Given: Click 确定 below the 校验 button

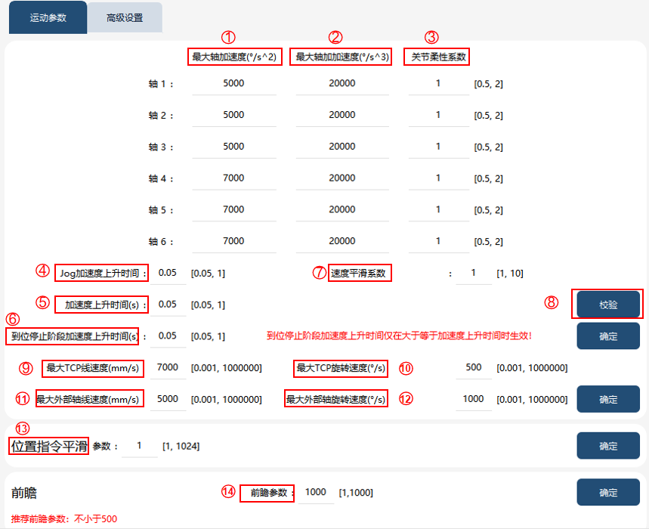Looking at the screenshot, I should (x=608, y=336).
